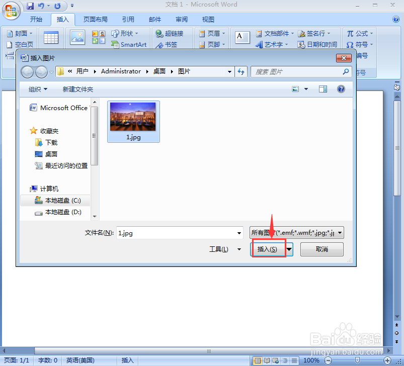404x366 pixels.
Task: Enable Print Layout view
Action: click(258, 360)
